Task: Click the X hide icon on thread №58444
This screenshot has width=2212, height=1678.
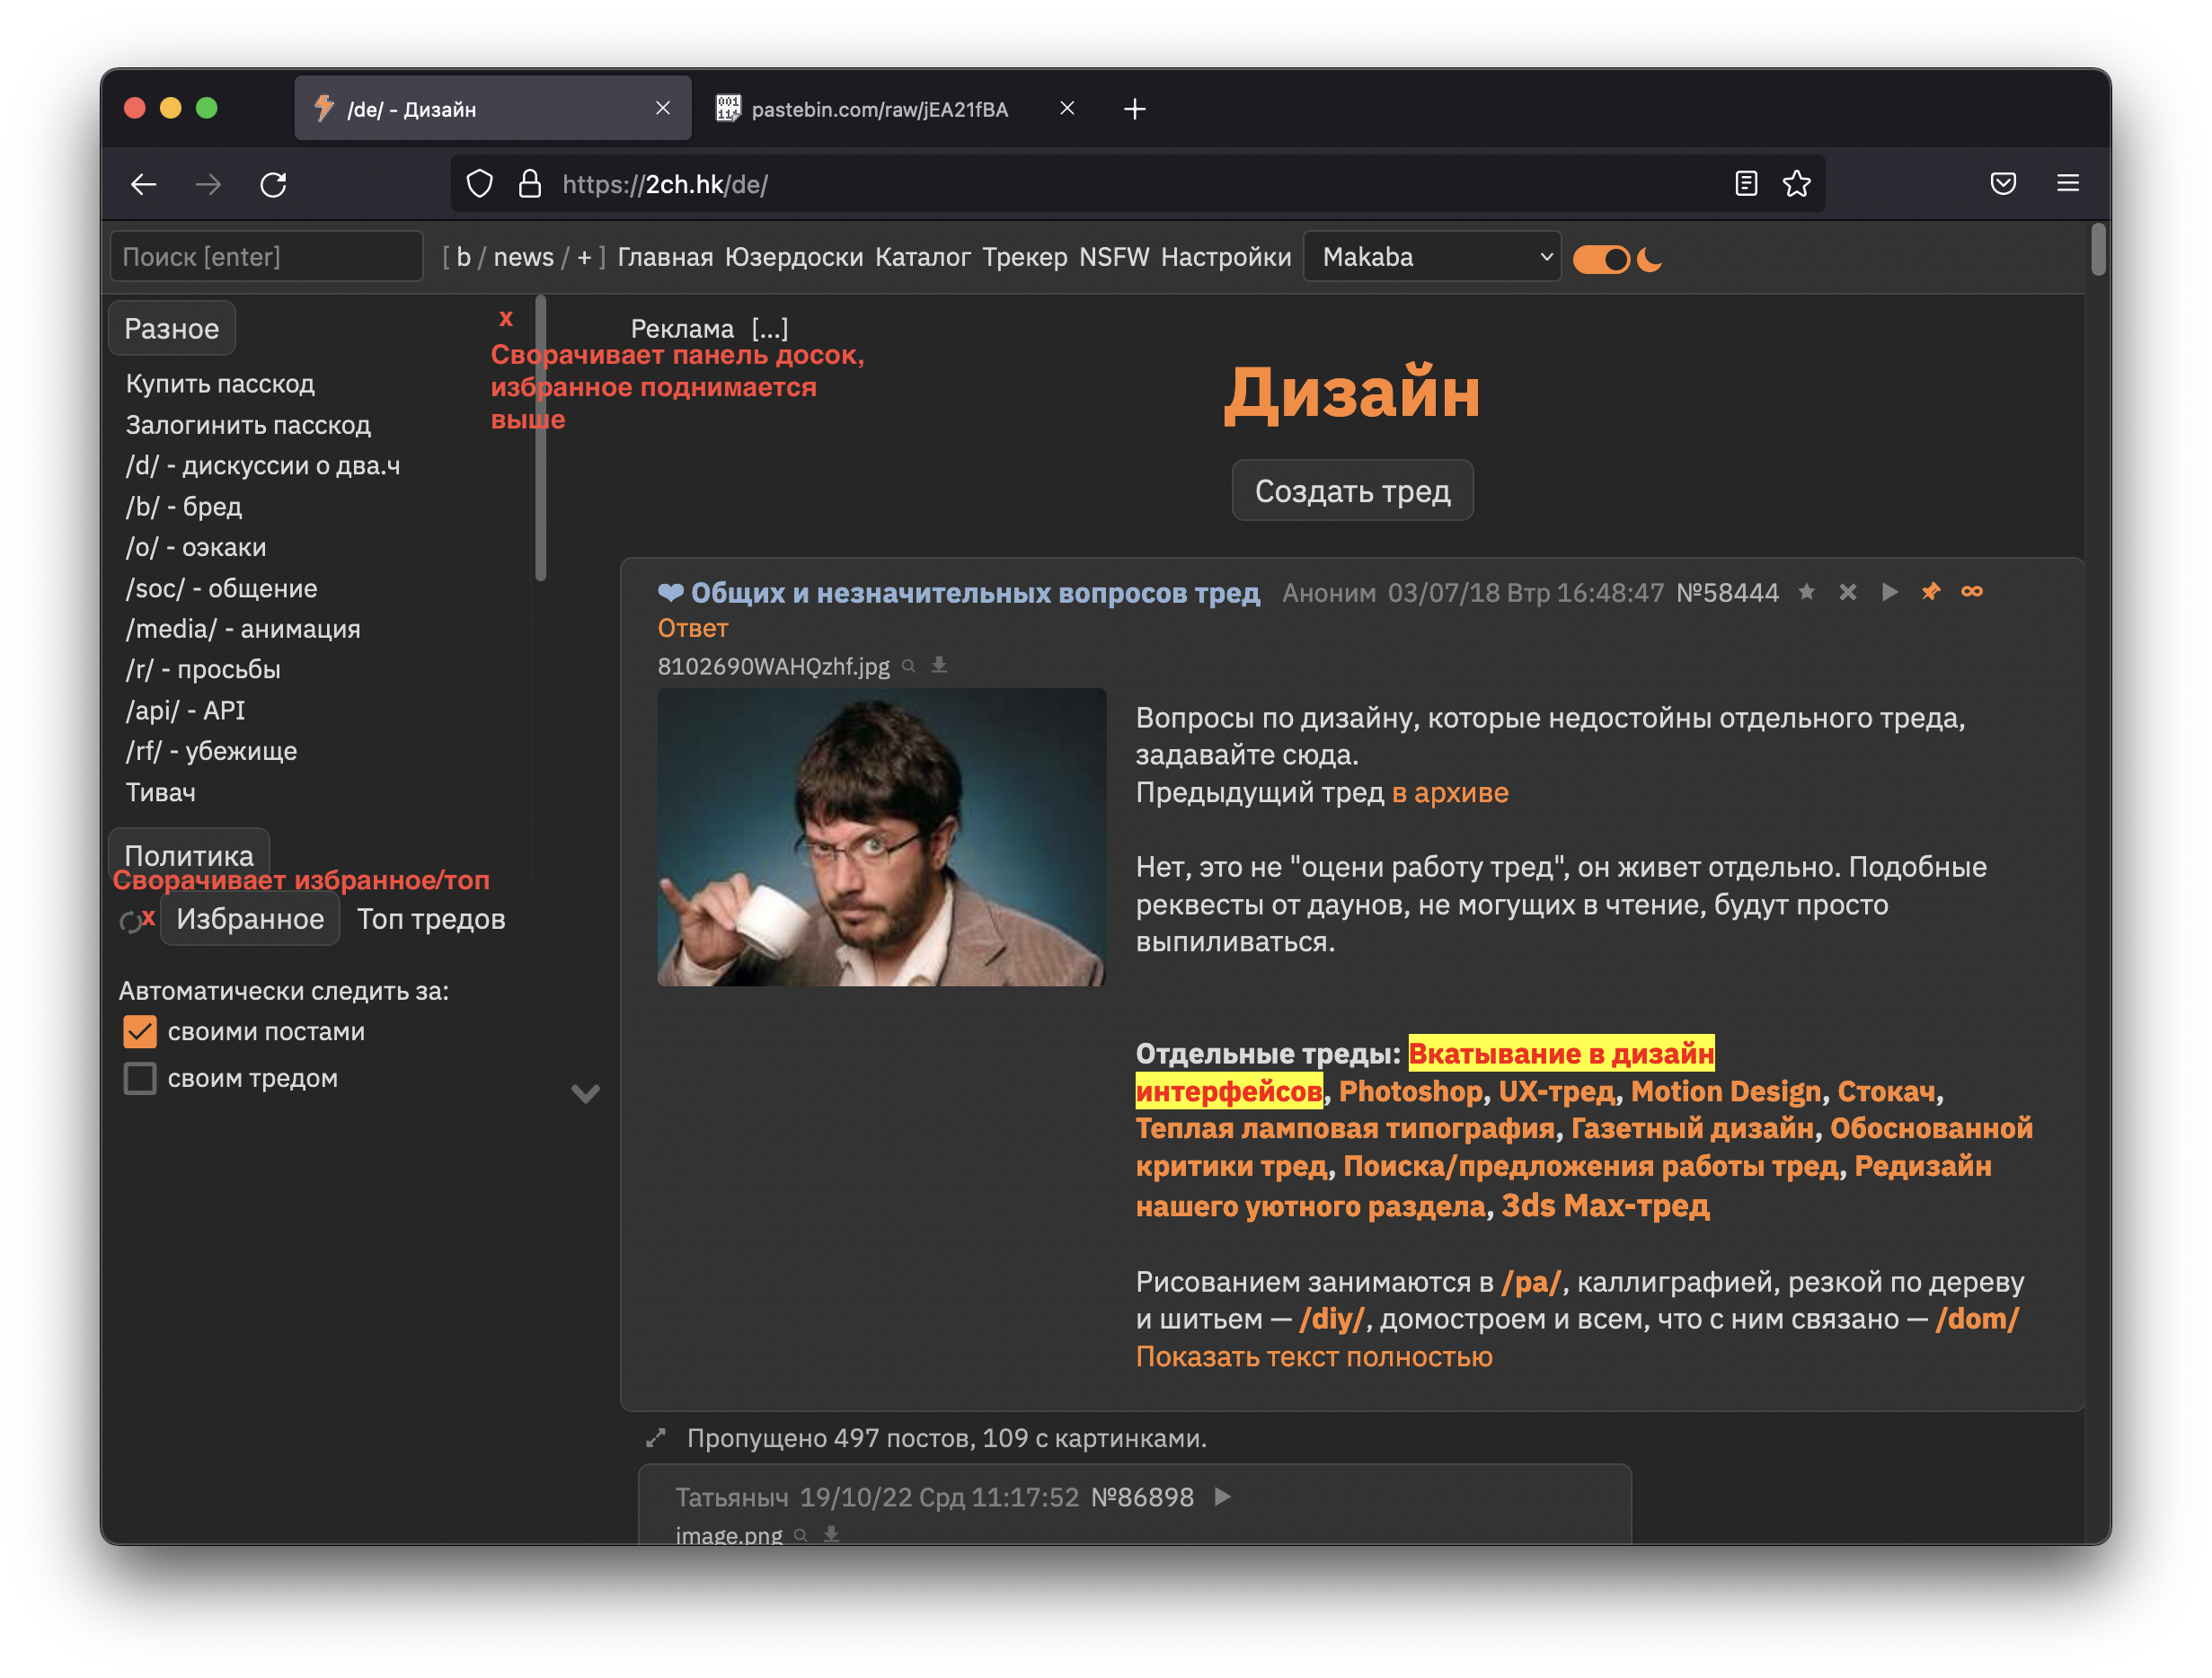Action: click(1847, 592)
